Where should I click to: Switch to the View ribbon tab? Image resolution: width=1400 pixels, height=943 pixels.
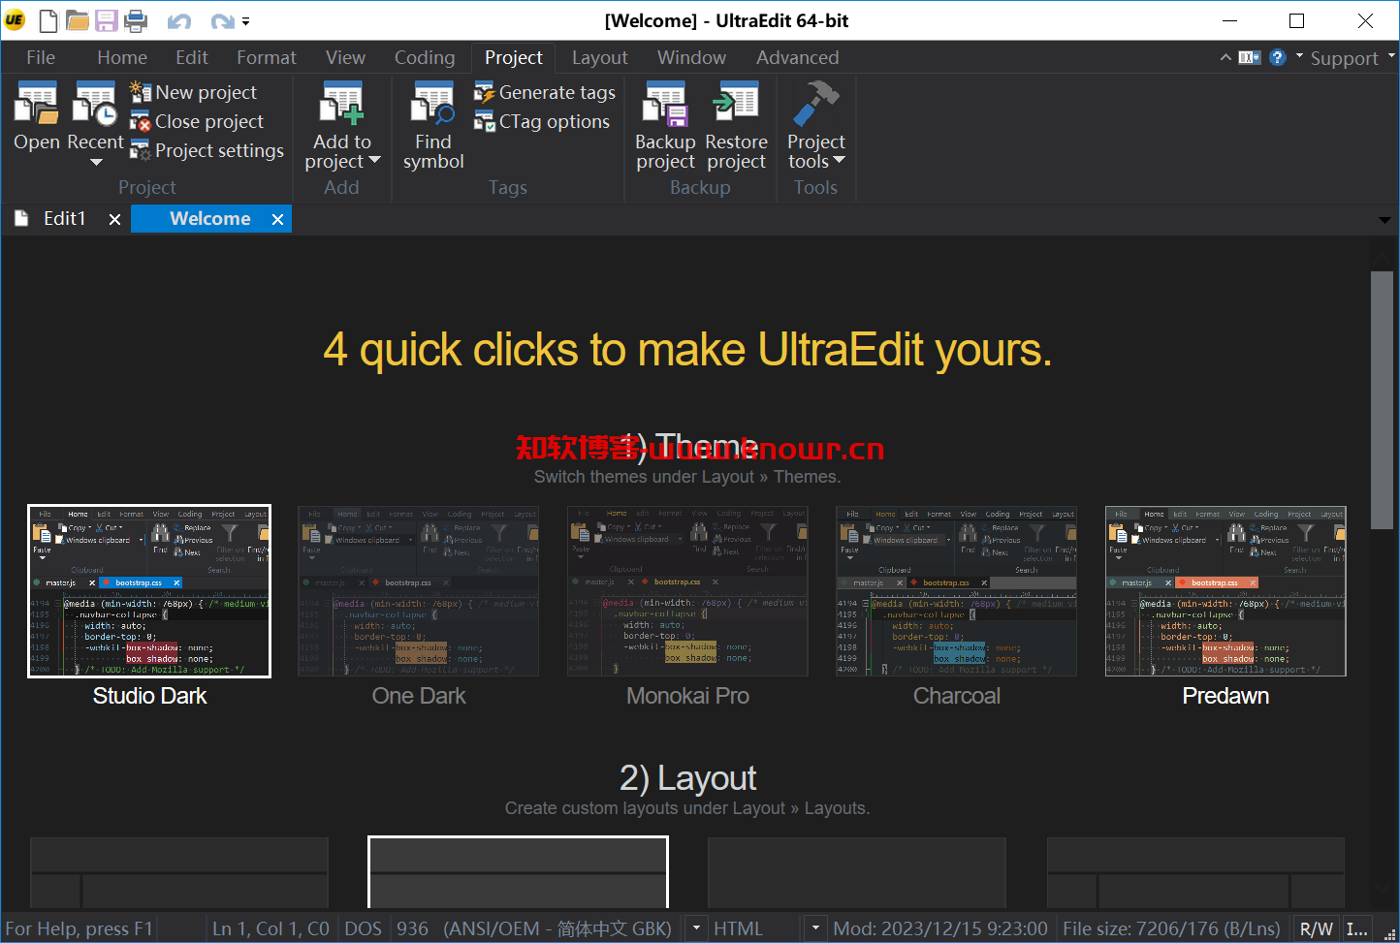(x=346, y=57)
